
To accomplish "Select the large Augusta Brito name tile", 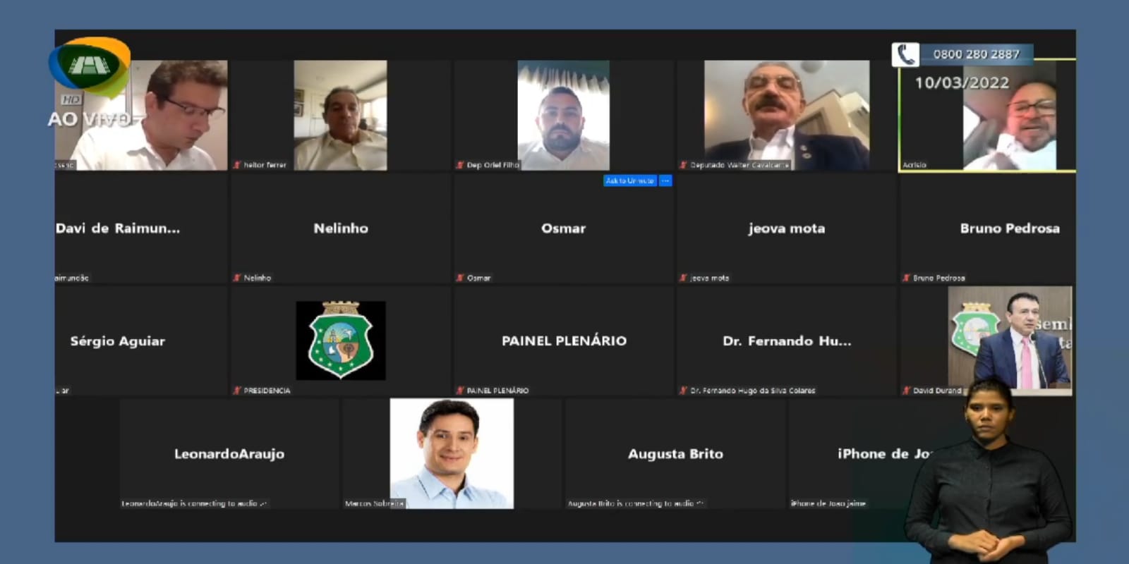I will pyautogui.click(x=675, y=454).
